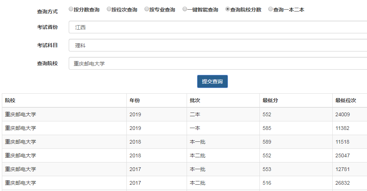367x191 pixels.
Task: Click the 查询院校 label
Action: pyautogui.click(x=47, y=64)
